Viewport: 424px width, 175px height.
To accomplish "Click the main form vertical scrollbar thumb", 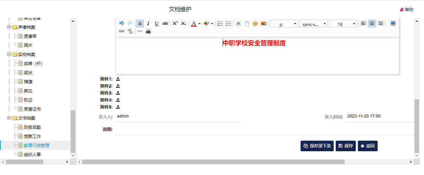I will point(417,126).
